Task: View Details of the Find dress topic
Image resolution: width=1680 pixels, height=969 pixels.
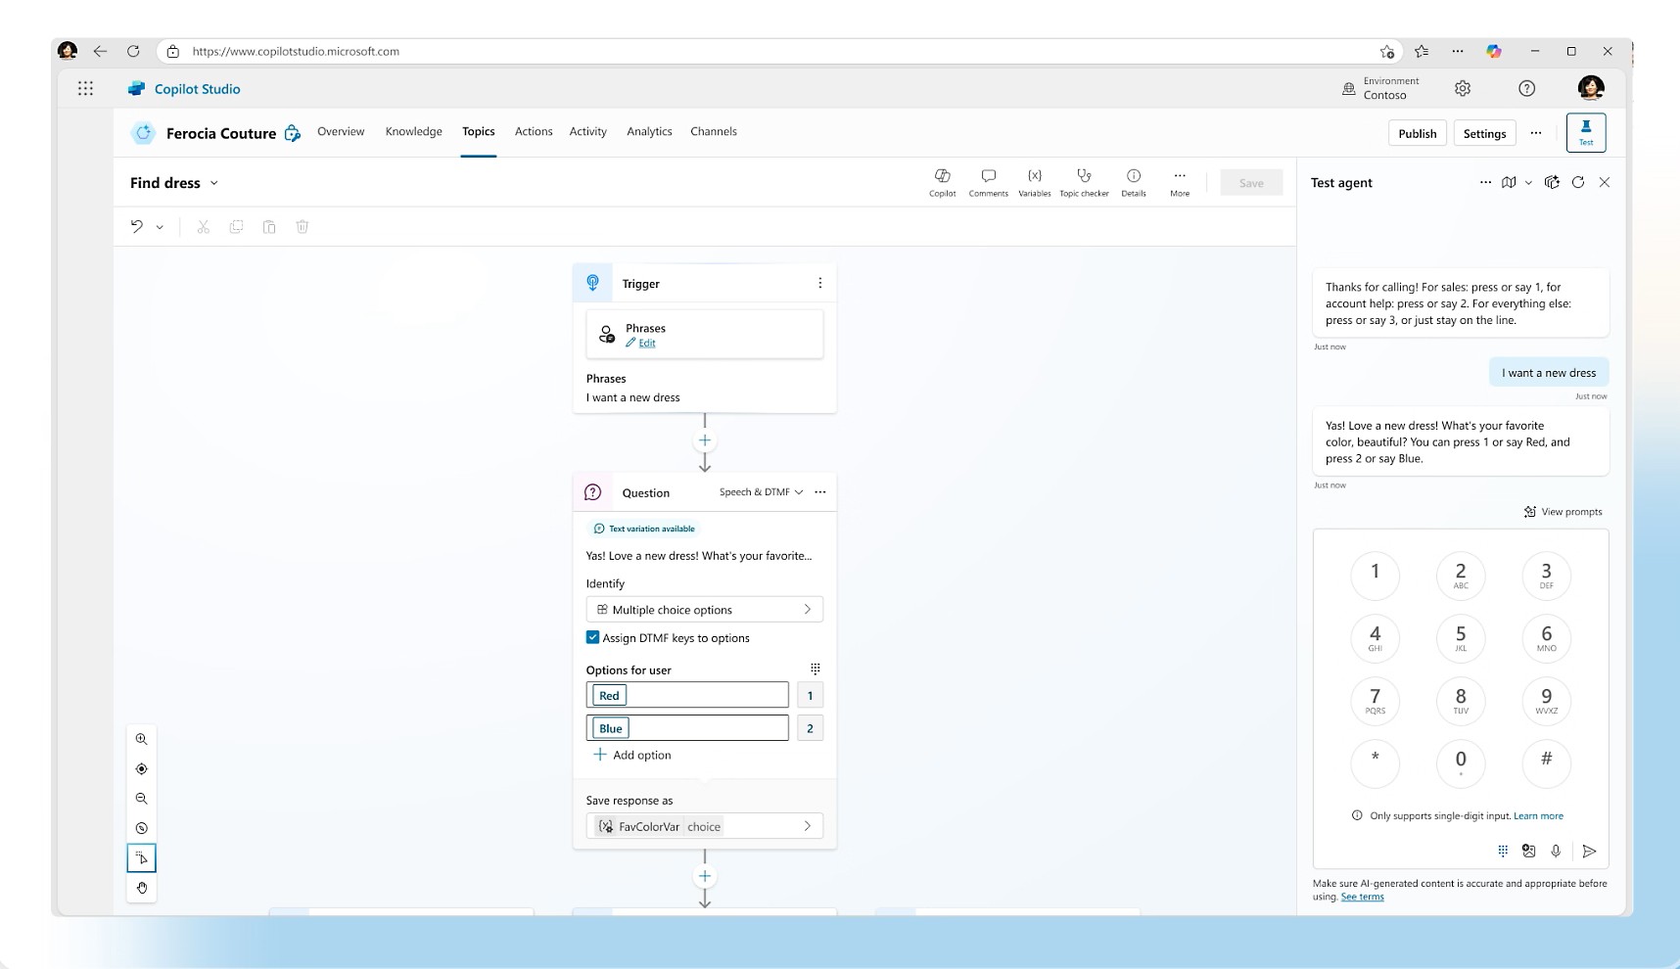Action: click(x=1133, y=182)
